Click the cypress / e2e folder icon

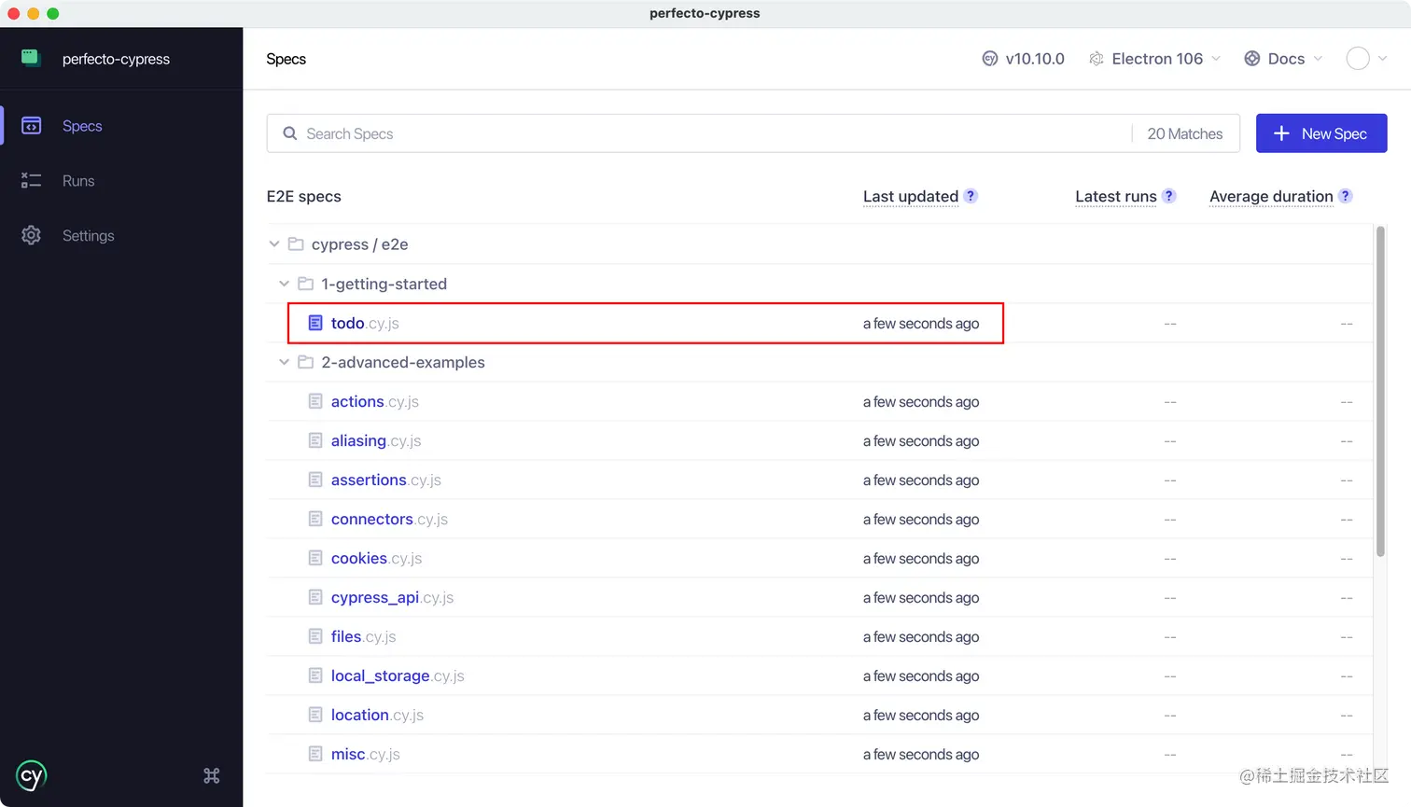point(296,243)
